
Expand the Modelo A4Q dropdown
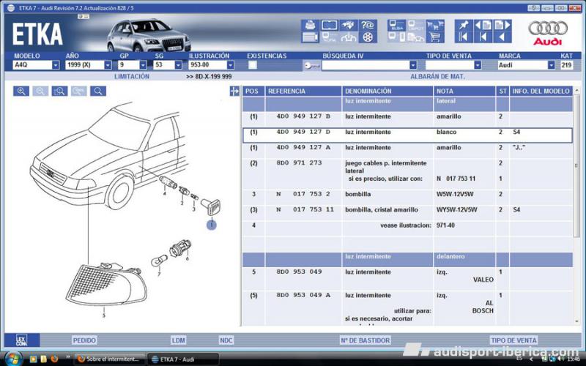coord(56,65)
